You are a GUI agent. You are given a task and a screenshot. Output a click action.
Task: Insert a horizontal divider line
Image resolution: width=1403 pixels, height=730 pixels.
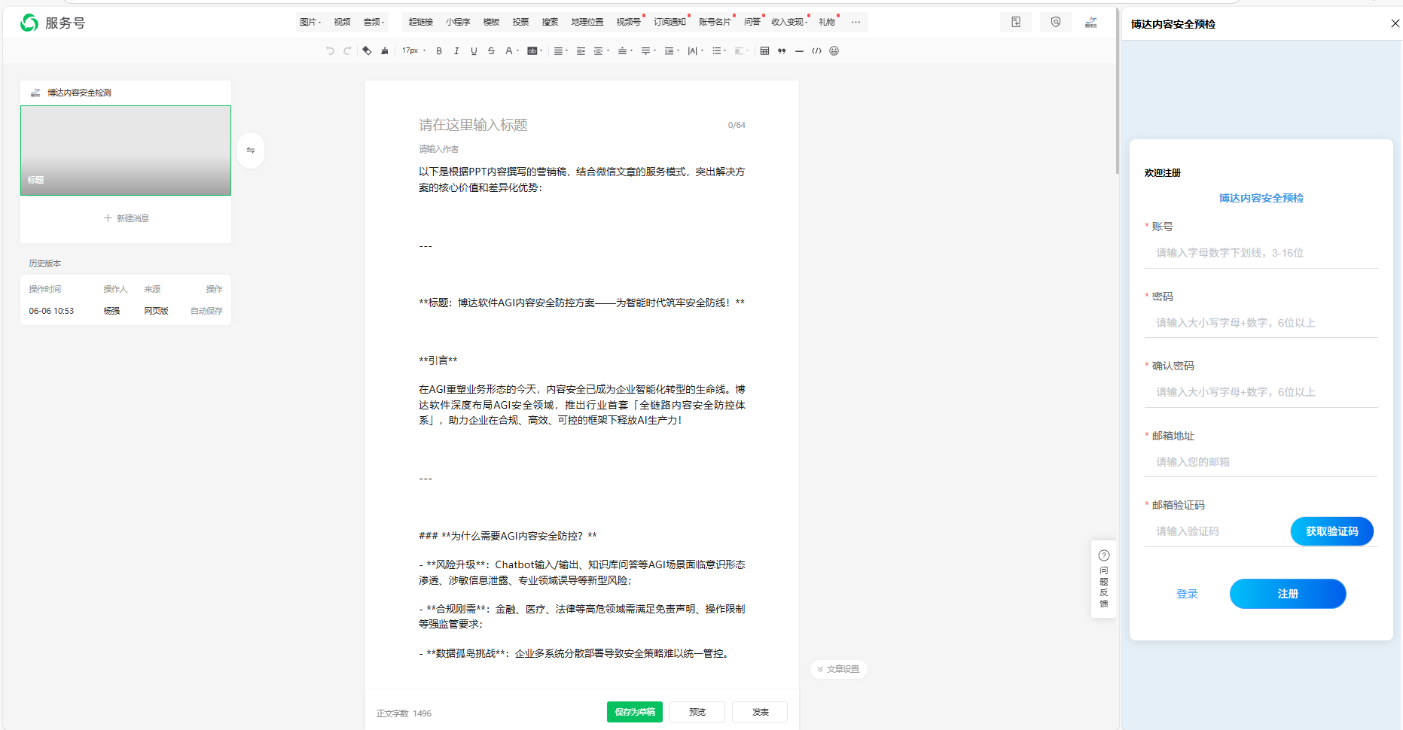point(799,50)
